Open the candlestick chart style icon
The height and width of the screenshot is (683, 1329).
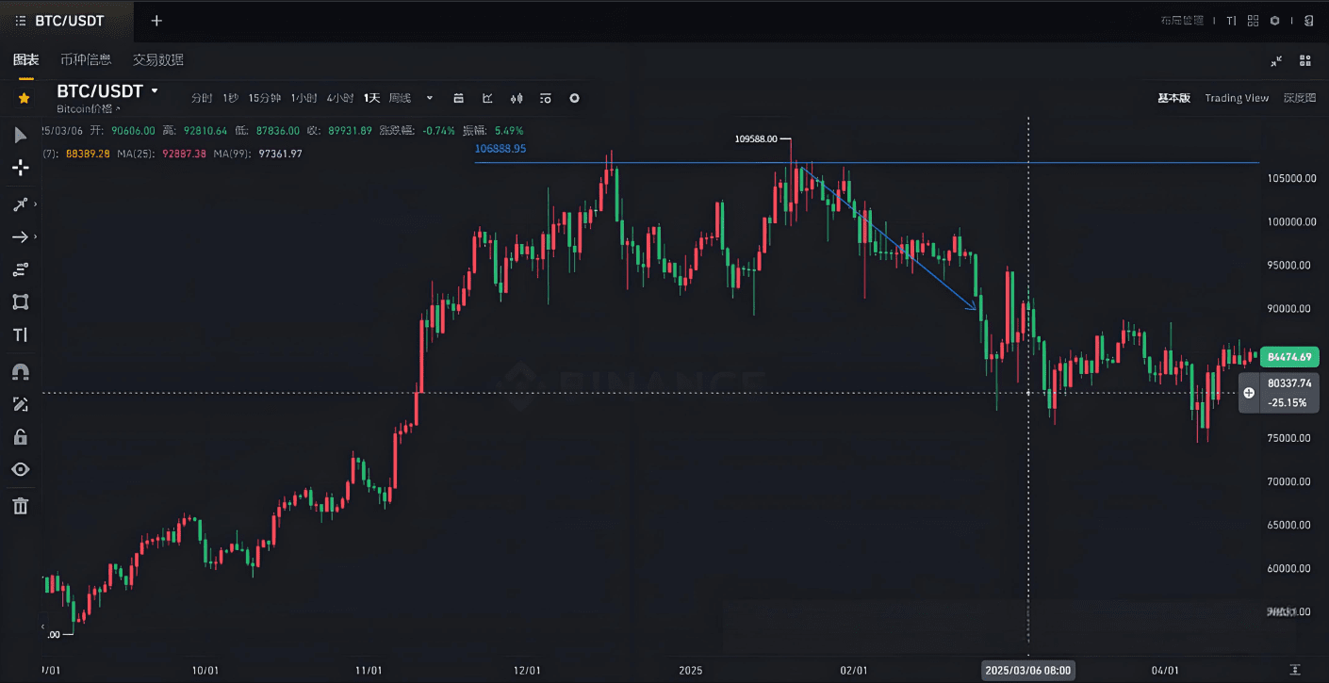point(517,98)
